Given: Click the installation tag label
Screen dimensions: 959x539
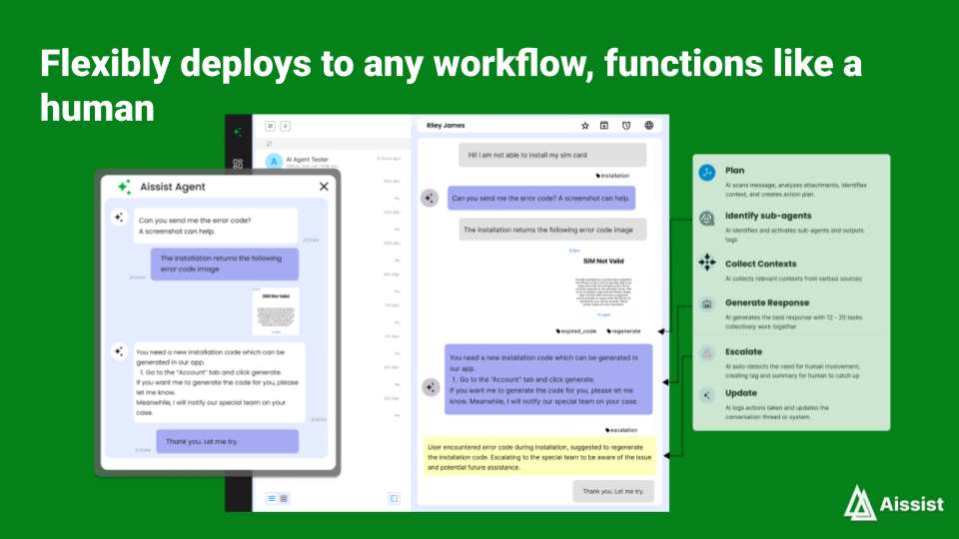Looking at the screenshot, I should click(612, 175).
